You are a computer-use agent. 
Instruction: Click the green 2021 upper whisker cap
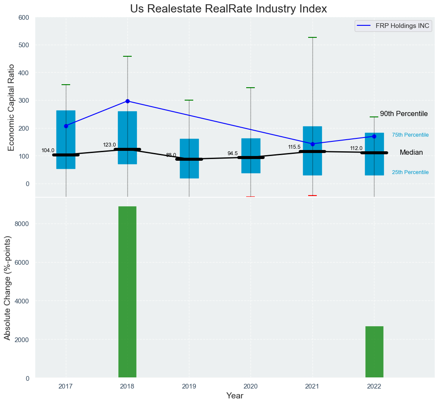pyautogui.click(x=312, y=37)
